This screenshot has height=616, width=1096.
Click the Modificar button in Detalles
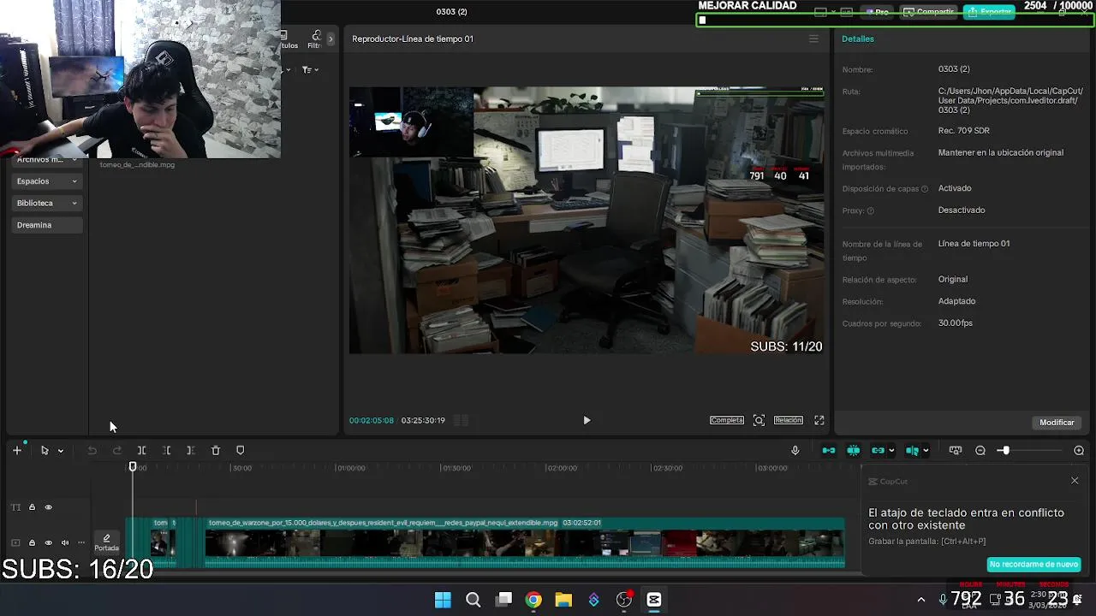coord(1057,422)
